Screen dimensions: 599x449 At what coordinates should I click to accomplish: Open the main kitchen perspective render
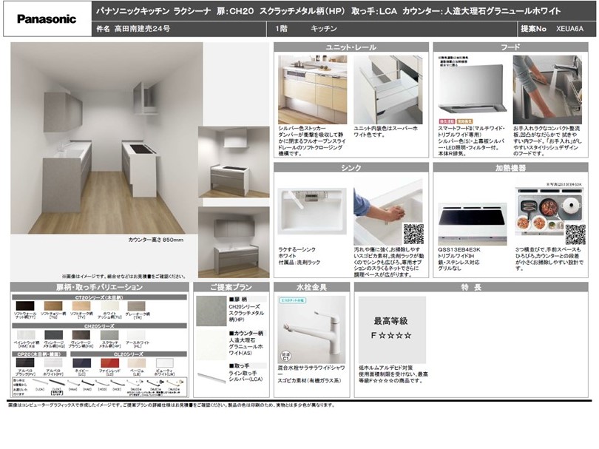point(103,141)
